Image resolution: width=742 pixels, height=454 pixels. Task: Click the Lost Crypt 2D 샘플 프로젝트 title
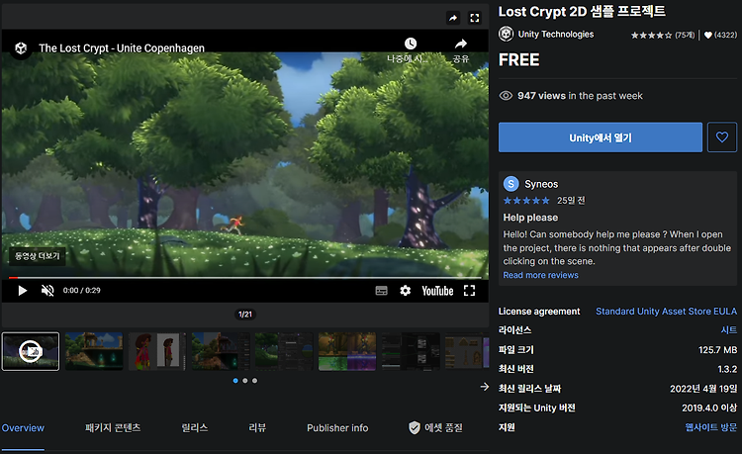click(x=582, y=11)
